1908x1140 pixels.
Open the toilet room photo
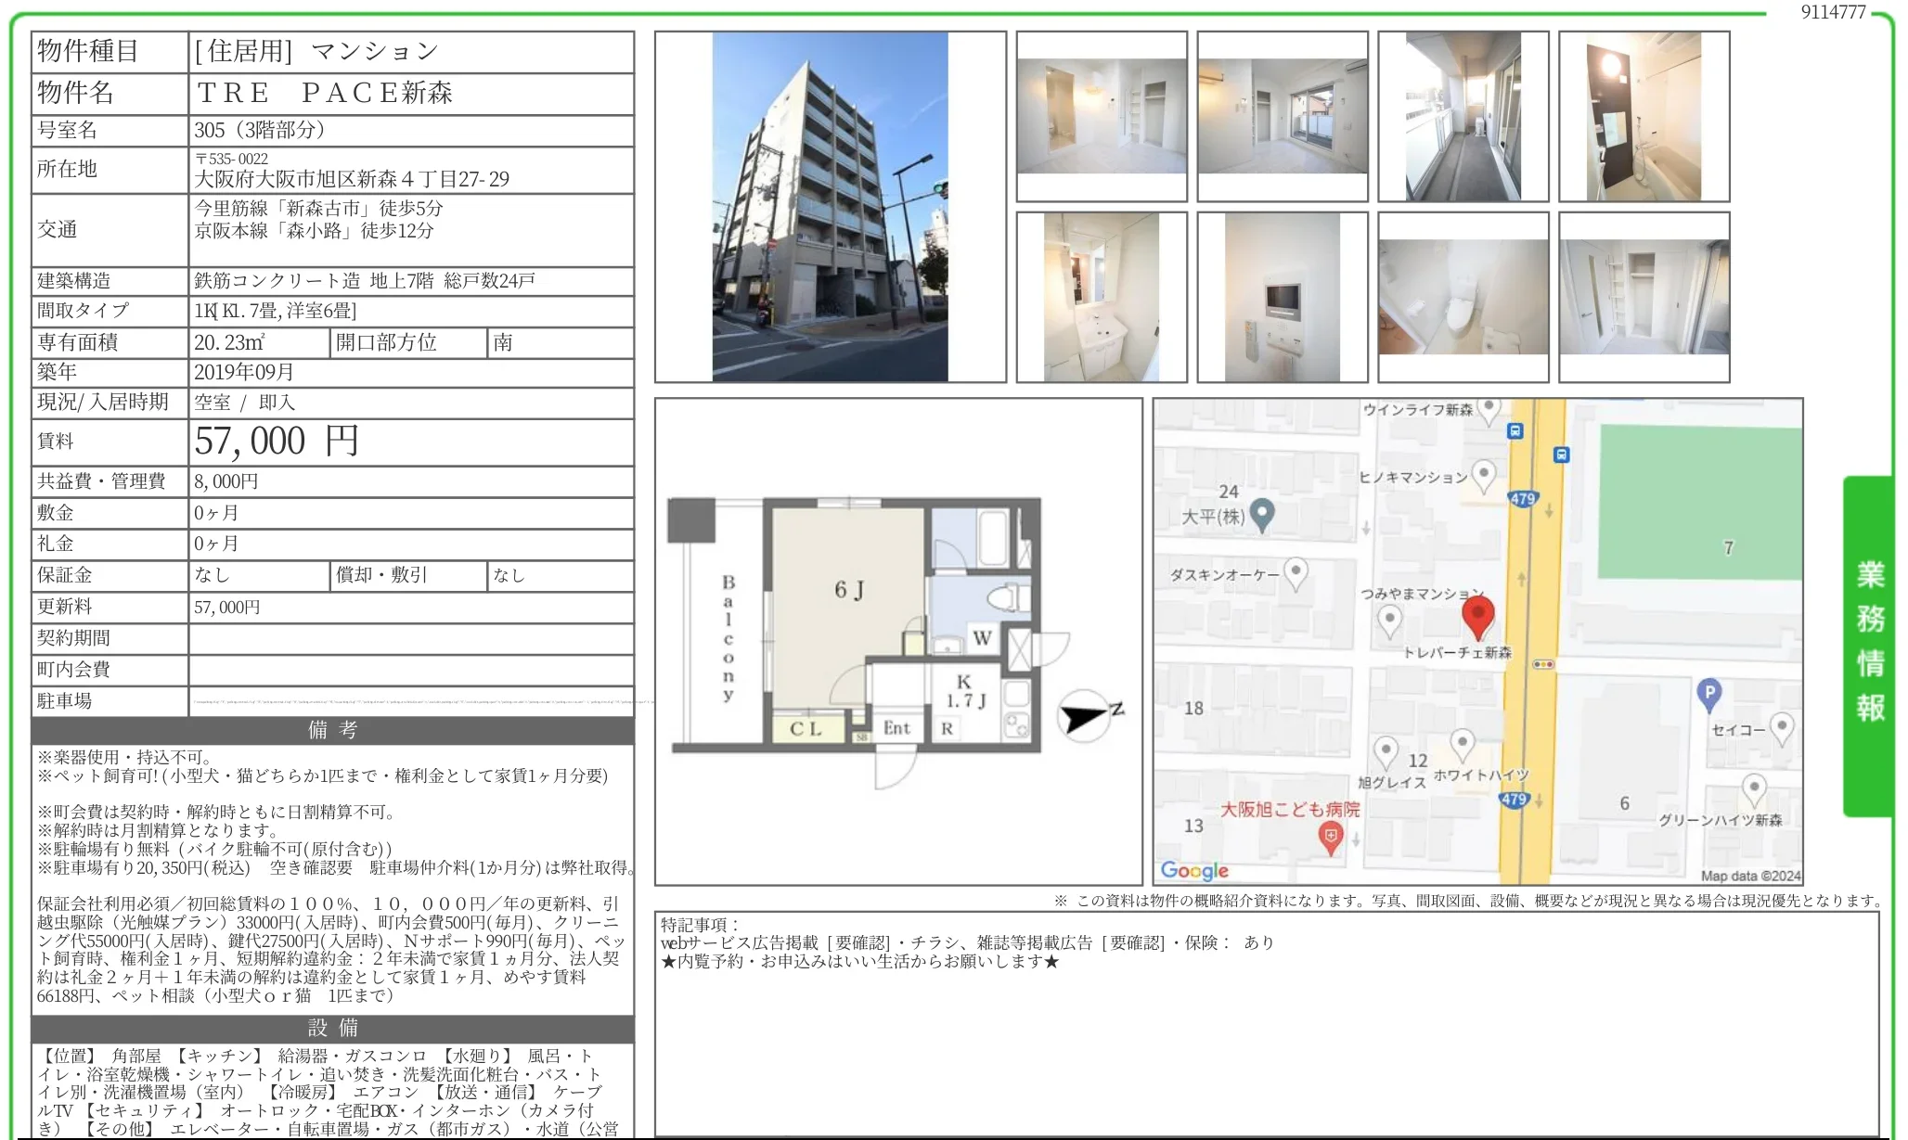1463,297
